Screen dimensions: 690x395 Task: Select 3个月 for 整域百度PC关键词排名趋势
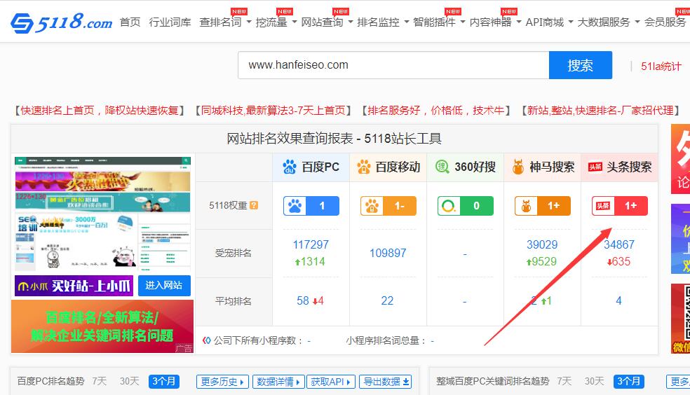click(629, 382)
